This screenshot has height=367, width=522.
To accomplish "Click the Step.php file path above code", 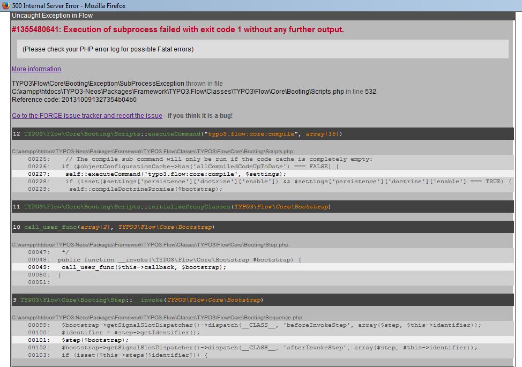I will click(151, 244).
